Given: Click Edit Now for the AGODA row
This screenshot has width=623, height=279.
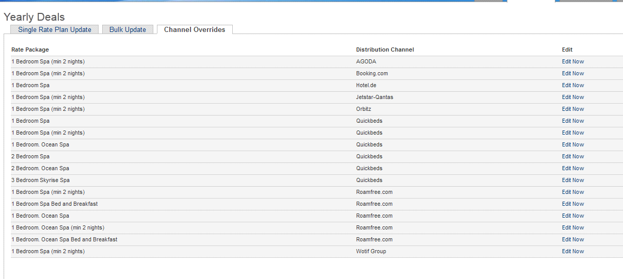Looking at the screenshot, I should (x=573, y=61).
